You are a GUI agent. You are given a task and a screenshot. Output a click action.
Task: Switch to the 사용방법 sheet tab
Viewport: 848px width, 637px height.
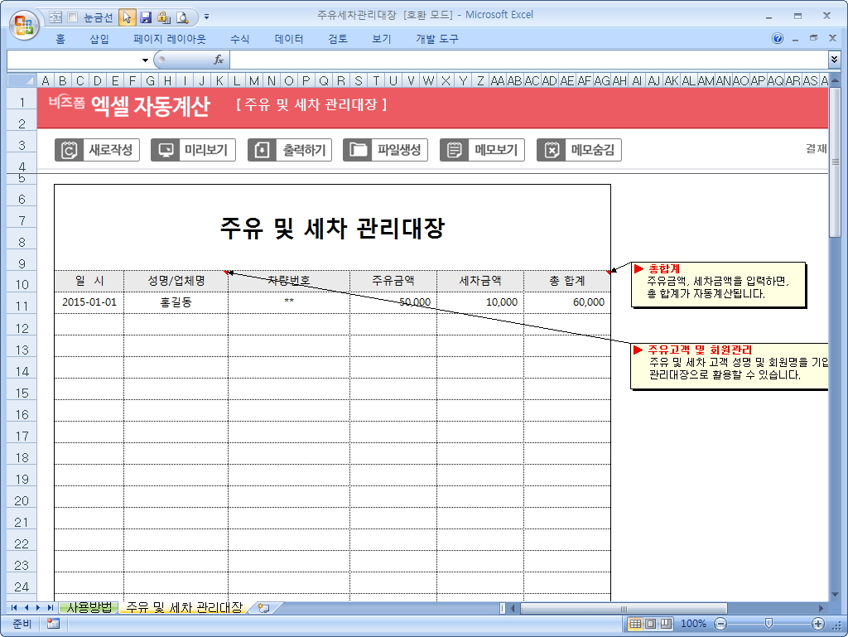pyautogui.click(x=89, y=608)
